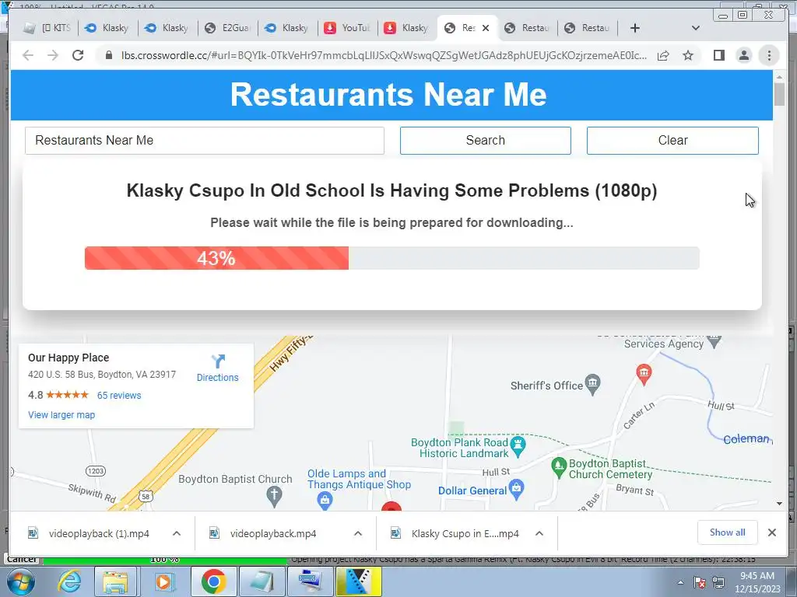Select Olde Lamps and Thangs Antique Shop pin
This screenshot has height=597, width=797.
pos(325,501)
